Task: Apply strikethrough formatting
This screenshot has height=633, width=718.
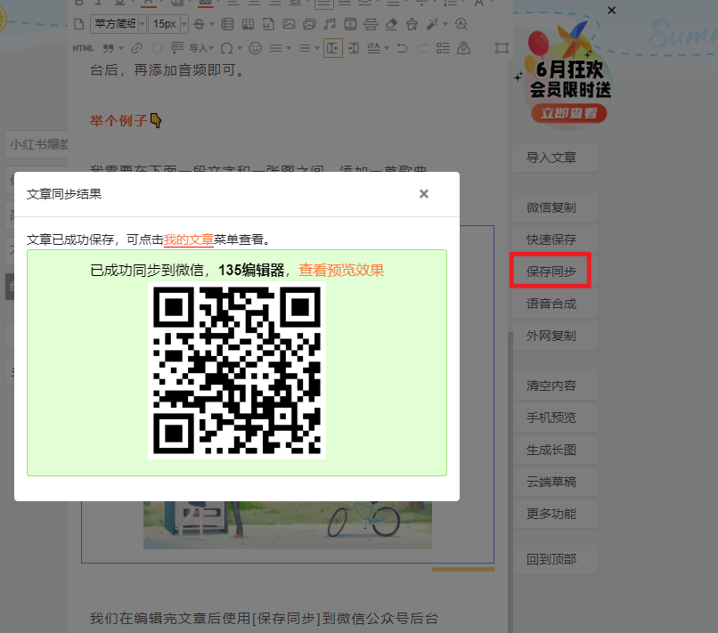Action: [199, 24]
